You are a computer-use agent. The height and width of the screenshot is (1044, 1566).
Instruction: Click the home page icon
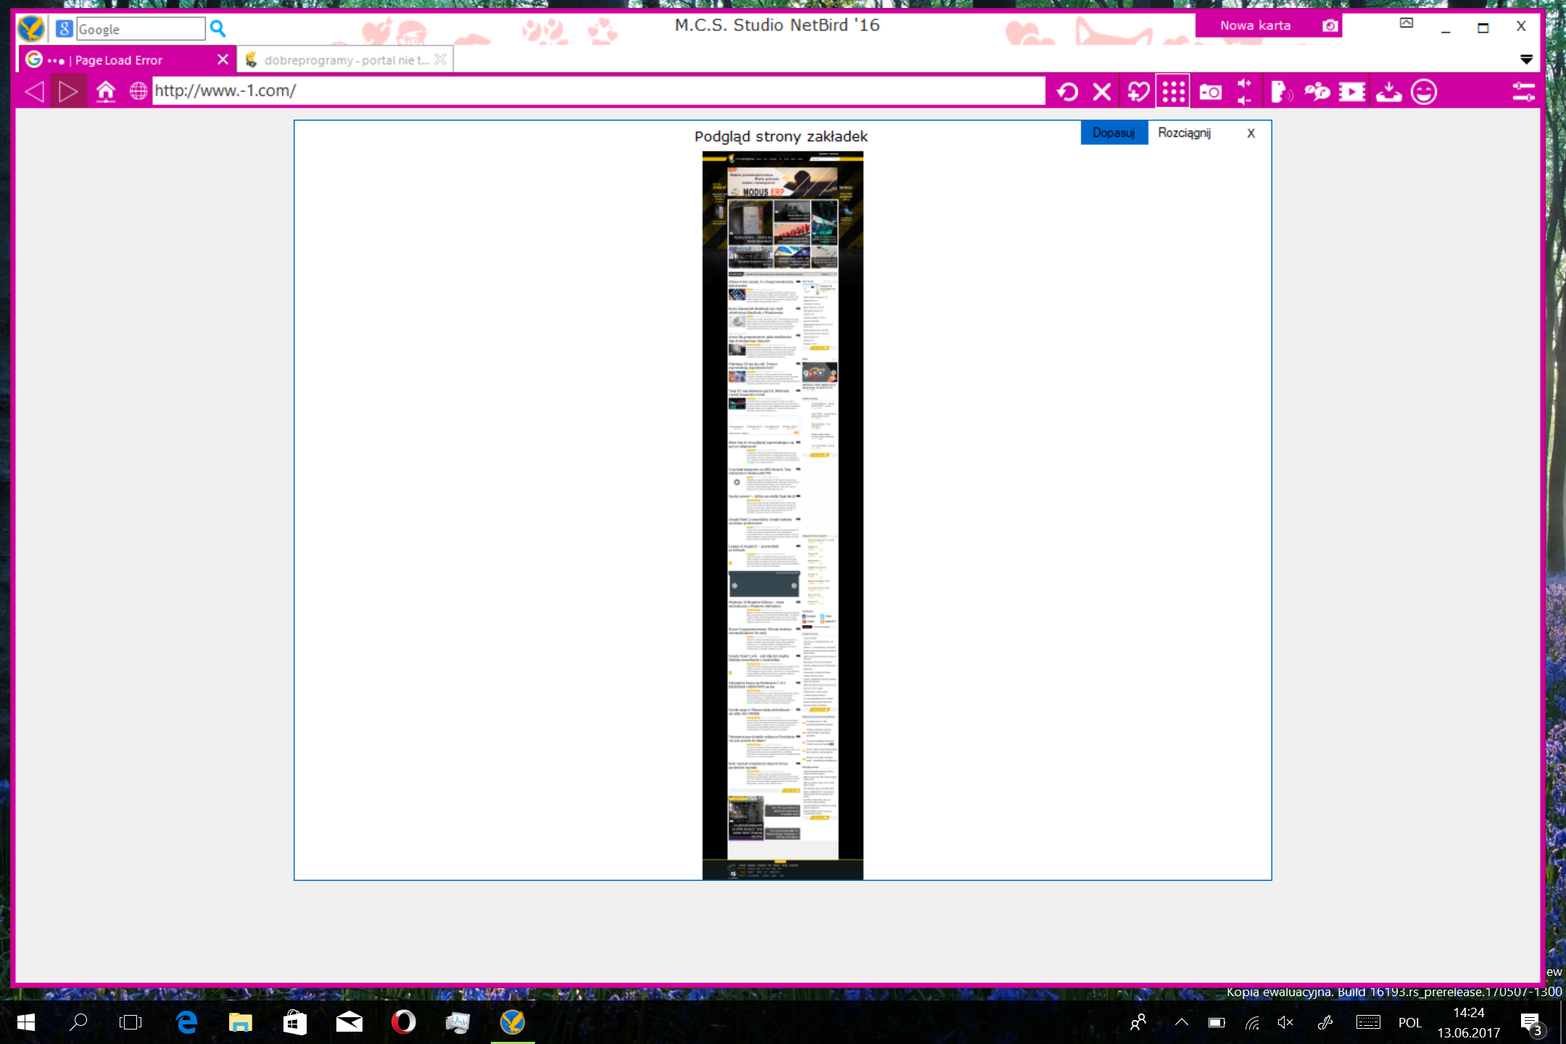[x=106, y=91]
